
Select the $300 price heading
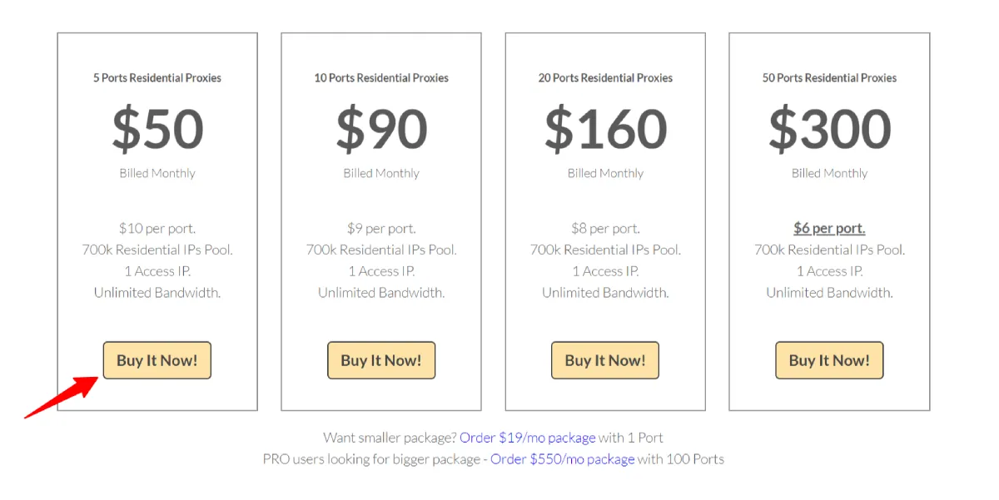click(x=829, y=129)
